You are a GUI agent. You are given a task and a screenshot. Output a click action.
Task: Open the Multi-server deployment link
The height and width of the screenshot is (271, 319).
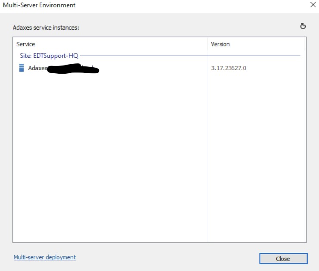[45, 257]
